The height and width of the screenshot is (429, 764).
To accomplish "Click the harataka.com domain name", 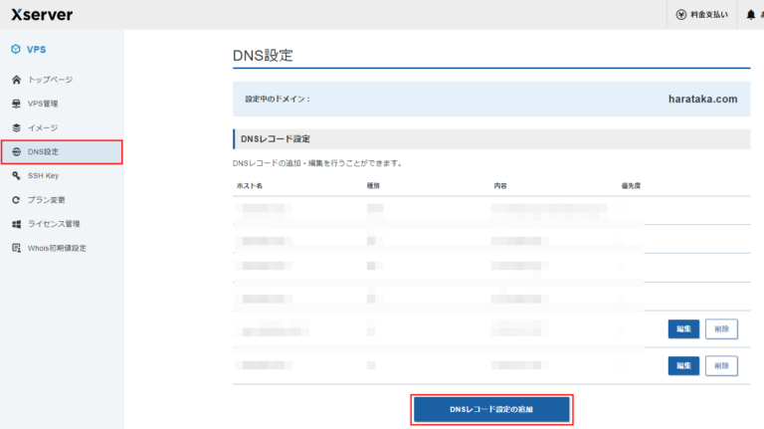I will tap(702, 99).
